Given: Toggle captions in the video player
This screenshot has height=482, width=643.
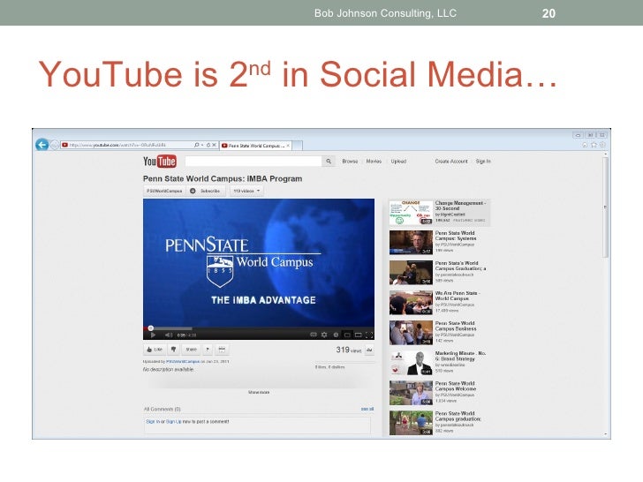Looking at the screenshot, I should pos(314,335).
